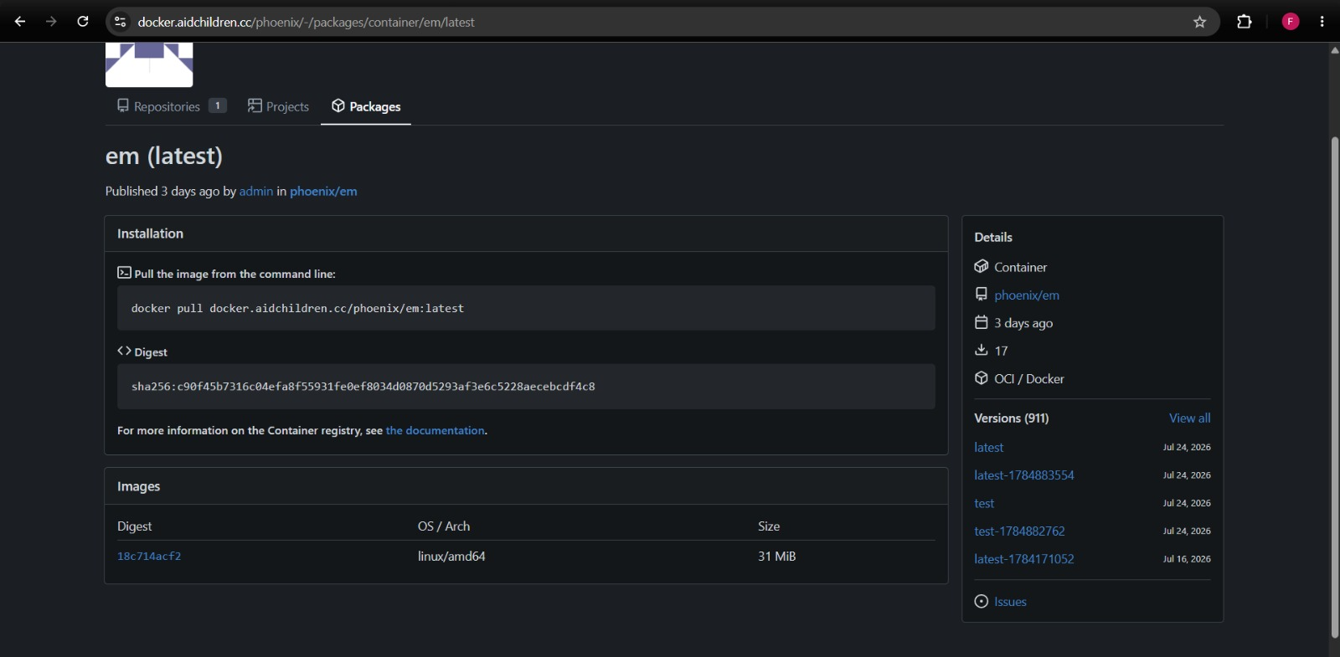Open the test version link
This screenshot has height=657, width=1340.
point(984,504)
